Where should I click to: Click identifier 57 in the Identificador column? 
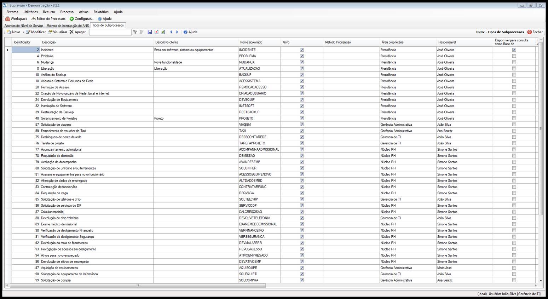coord(26,125)
